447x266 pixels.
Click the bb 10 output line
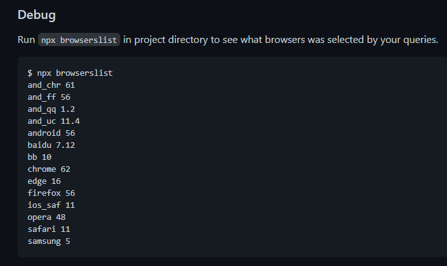pyautogui.click(x=39, y=157)
